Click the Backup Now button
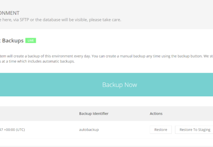 [x=106, y=85]
